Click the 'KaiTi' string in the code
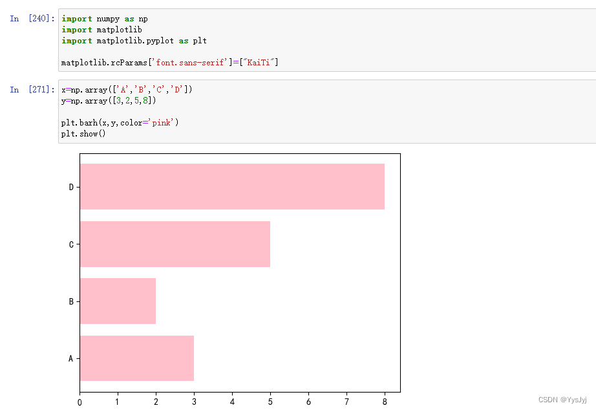Image resolution: width=596 pixels, height=410 pixels. (259, 62)
